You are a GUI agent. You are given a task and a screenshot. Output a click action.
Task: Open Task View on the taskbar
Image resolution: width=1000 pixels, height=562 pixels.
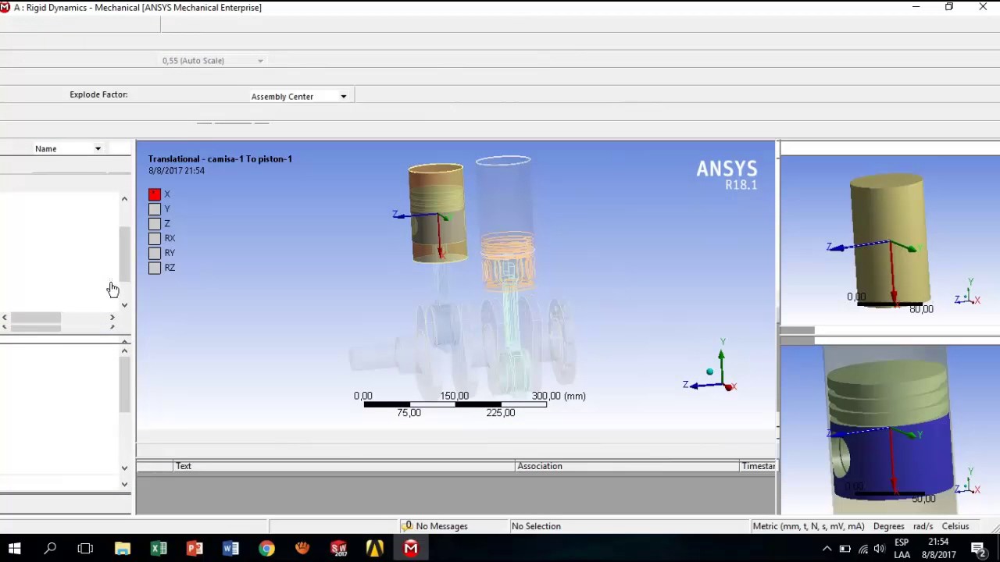(x=85, y=549)
